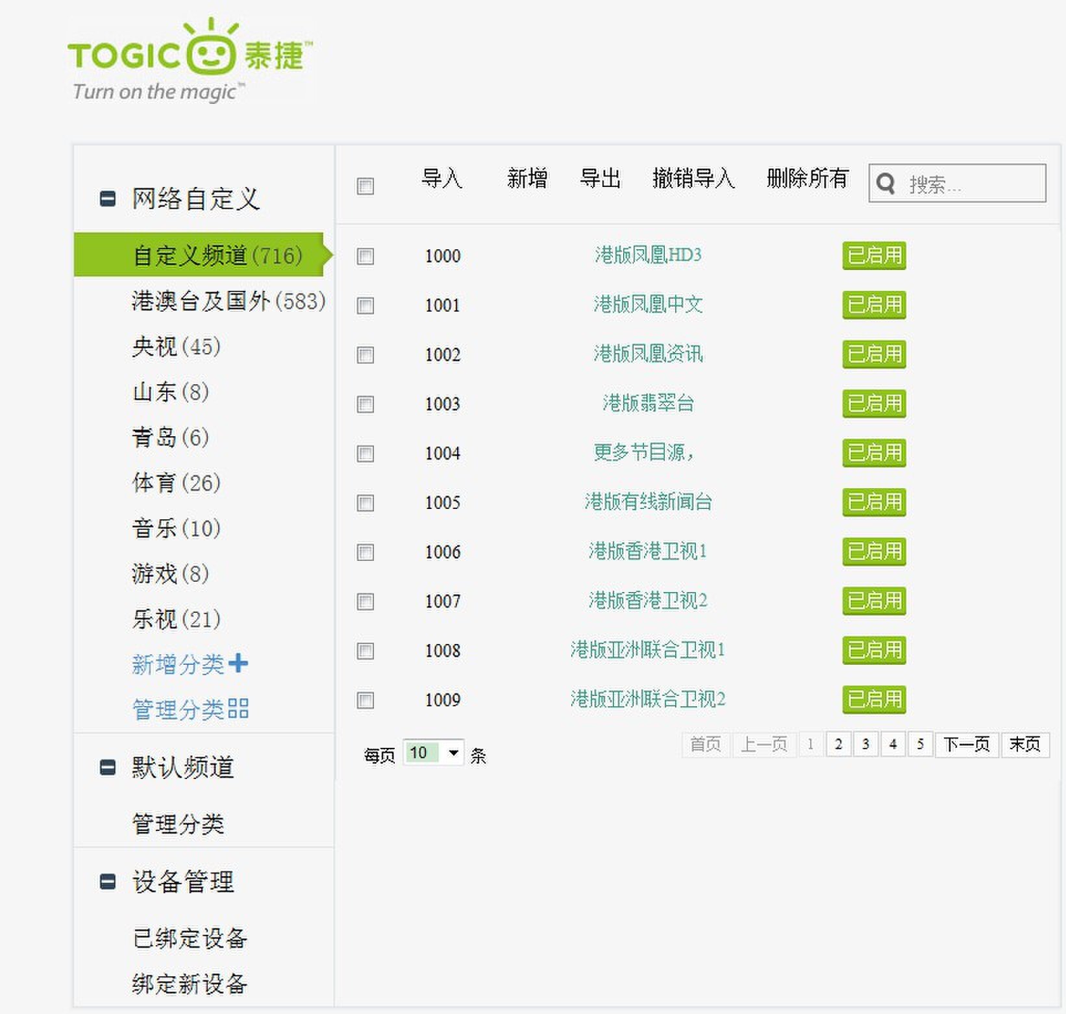Open channel link 港版有线新闻台
This screenshot has height=1014, width=1066.
[648, 501]
